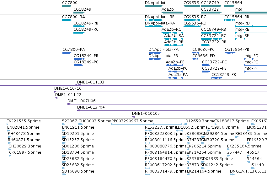Open the CG18749 gene feature
Image resolution: width=267 pixels, height=176 pixels.
point(211,6)
